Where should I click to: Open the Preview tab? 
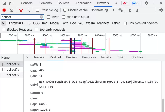[x=72, y=57]
